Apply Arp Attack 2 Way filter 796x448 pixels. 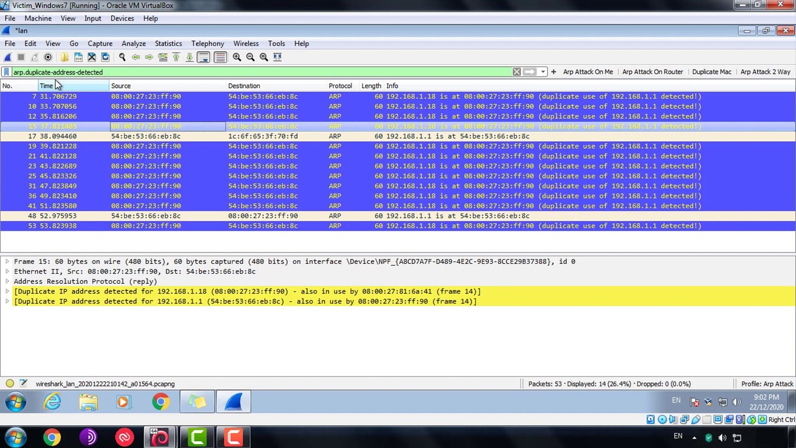pos(765,72)
